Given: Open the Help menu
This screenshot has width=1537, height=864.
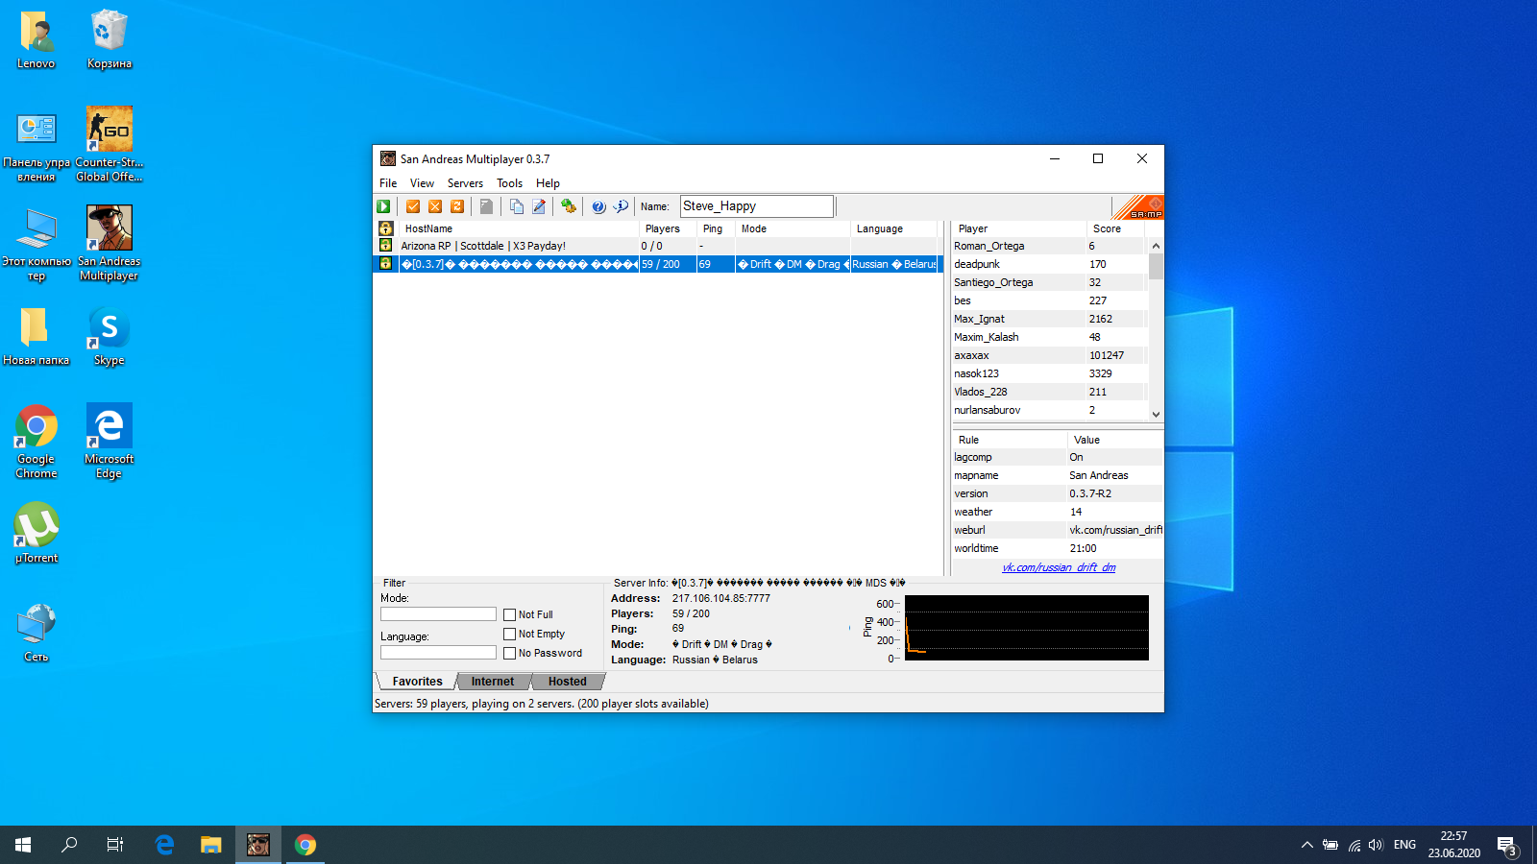Looking at the screenshot, I should point(548,183).
